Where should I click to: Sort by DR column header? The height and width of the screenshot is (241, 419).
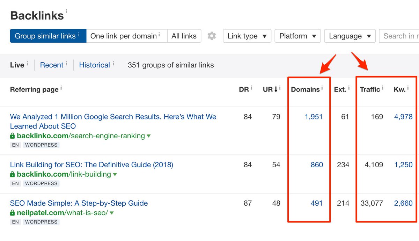(x=244, y=89)
